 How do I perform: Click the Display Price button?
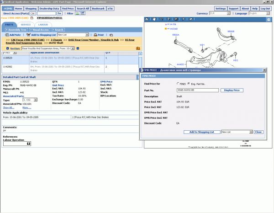tap(232, 91)
